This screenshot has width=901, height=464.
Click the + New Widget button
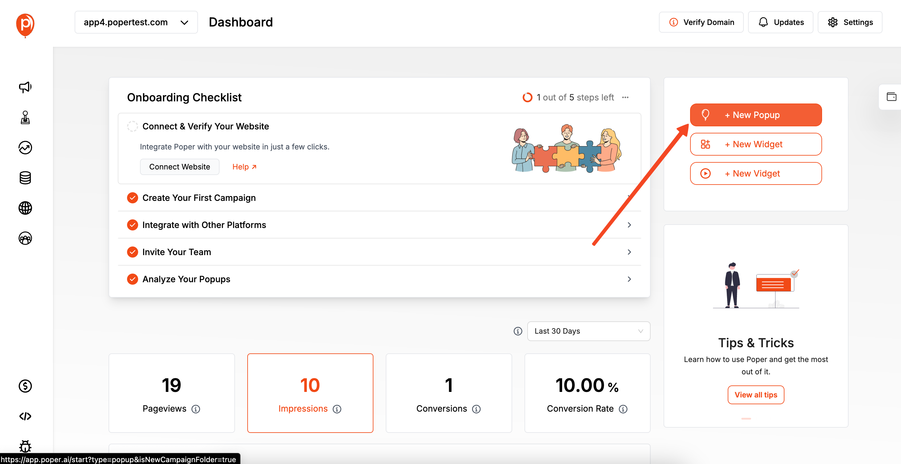755,144
